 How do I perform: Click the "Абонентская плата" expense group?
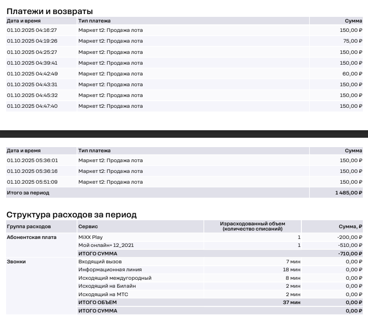[31, 238]
